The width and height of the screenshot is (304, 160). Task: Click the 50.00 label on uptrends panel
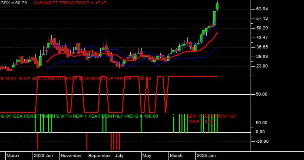tap(261, 94)
